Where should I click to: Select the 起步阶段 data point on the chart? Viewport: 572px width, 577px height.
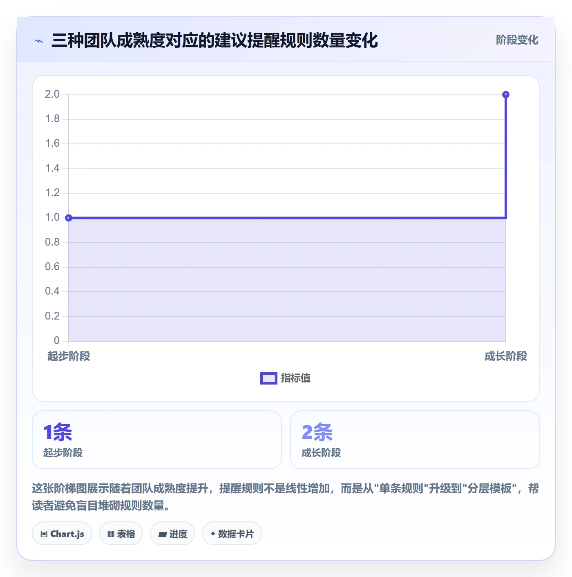[69, 218]
